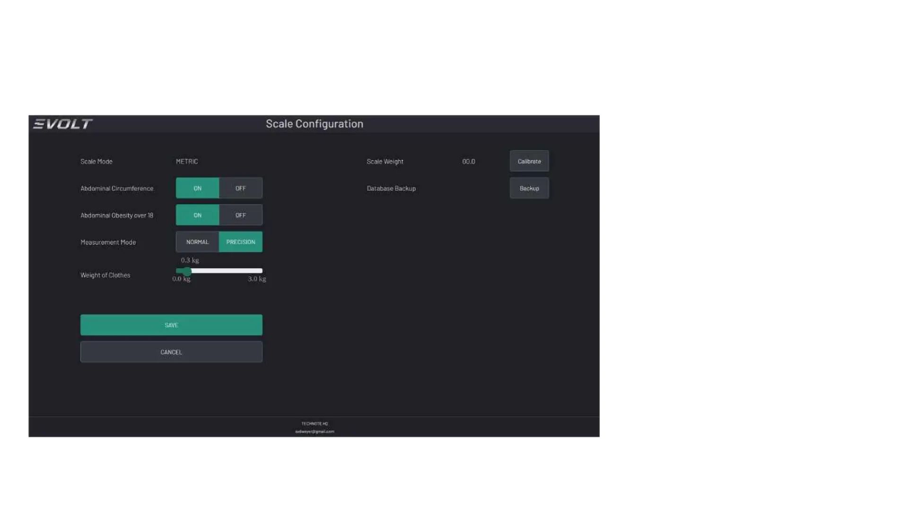Turn Abdominal Circumference OFF
This screenshot has height=511, width=908.
[241, 188]
